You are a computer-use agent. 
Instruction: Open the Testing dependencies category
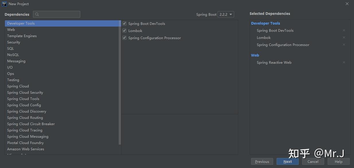13,80
